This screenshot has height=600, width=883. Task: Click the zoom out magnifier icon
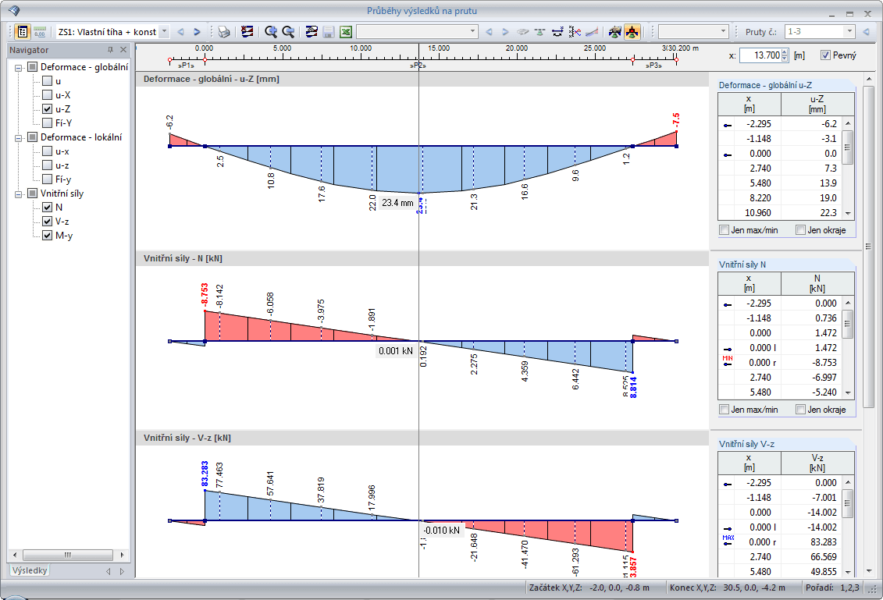coord(288,32)
